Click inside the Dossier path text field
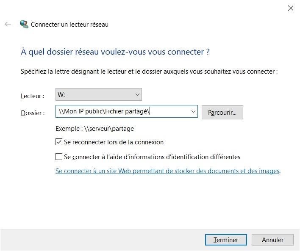Screen dimensions: 300x251 pyautogui.click(x=123, y=112)
